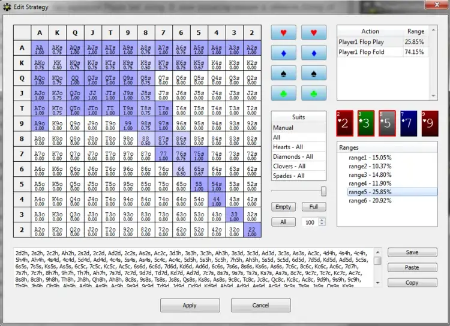Screen dimensions: 450x326
Task: Select the AA hand cell in grid
Action: pyautogui.click(x=40, y=48)
